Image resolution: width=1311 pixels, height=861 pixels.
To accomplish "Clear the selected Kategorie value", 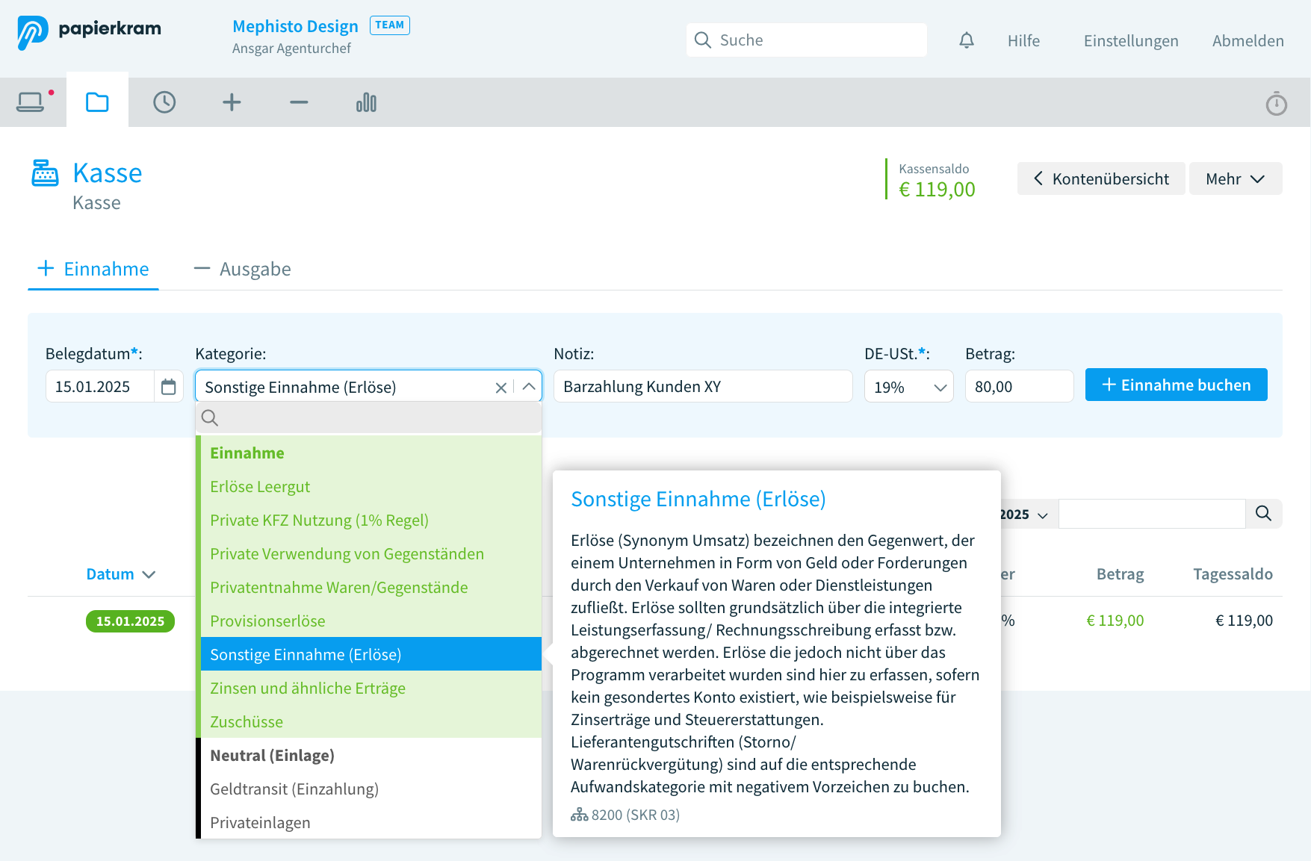I will point(501,388).
